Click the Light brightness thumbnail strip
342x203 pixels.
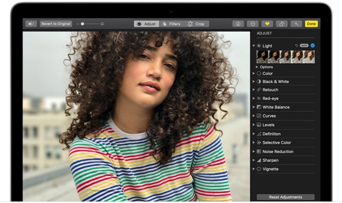[285, 57]
